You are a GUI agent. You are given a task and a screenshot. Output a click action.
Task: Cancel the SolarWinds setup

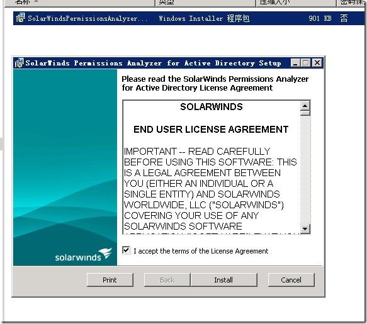coord(291,280)
